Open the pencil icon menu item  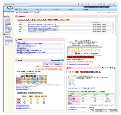tap(70, 9)
